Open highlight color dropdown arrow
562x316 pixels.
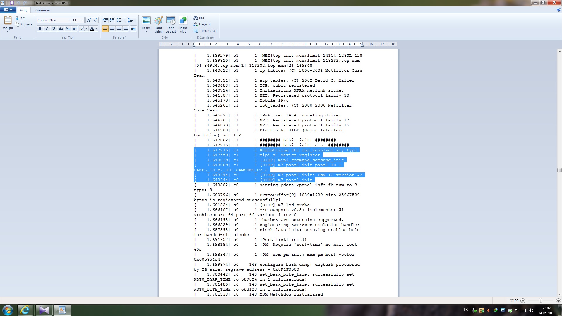coord(87,29)
